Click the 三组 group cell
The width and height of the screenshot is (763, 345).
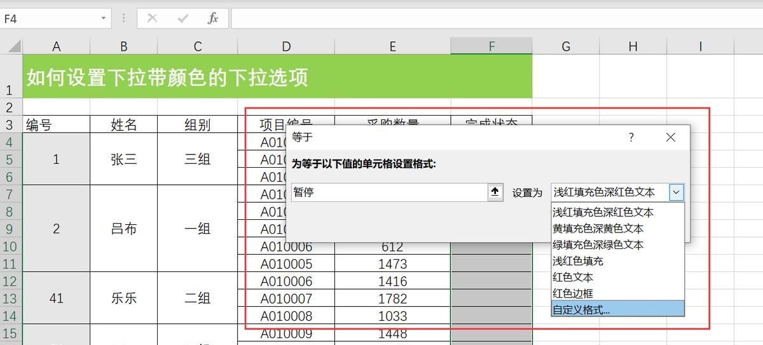pyautogui.click(x=198, y=159)
